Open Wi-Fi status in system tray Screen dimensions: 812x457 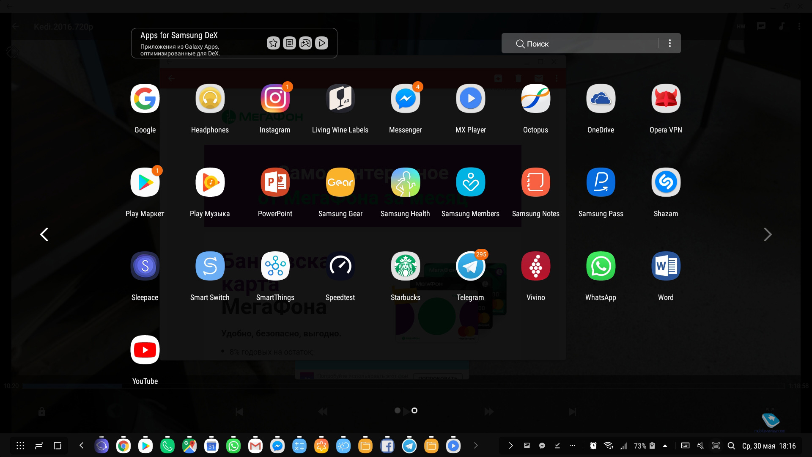pos(609,446)
